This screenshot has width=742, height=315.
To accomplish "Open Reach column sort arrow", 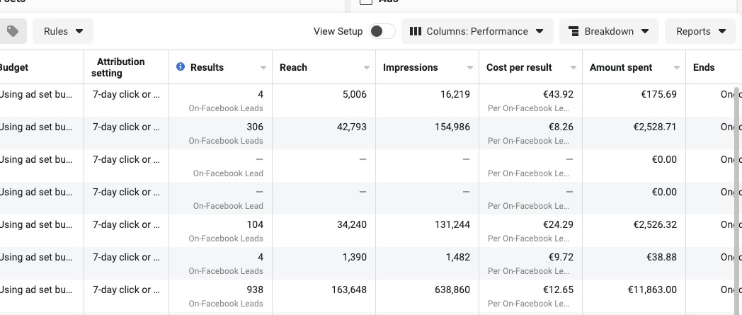I will coord(366,68).
